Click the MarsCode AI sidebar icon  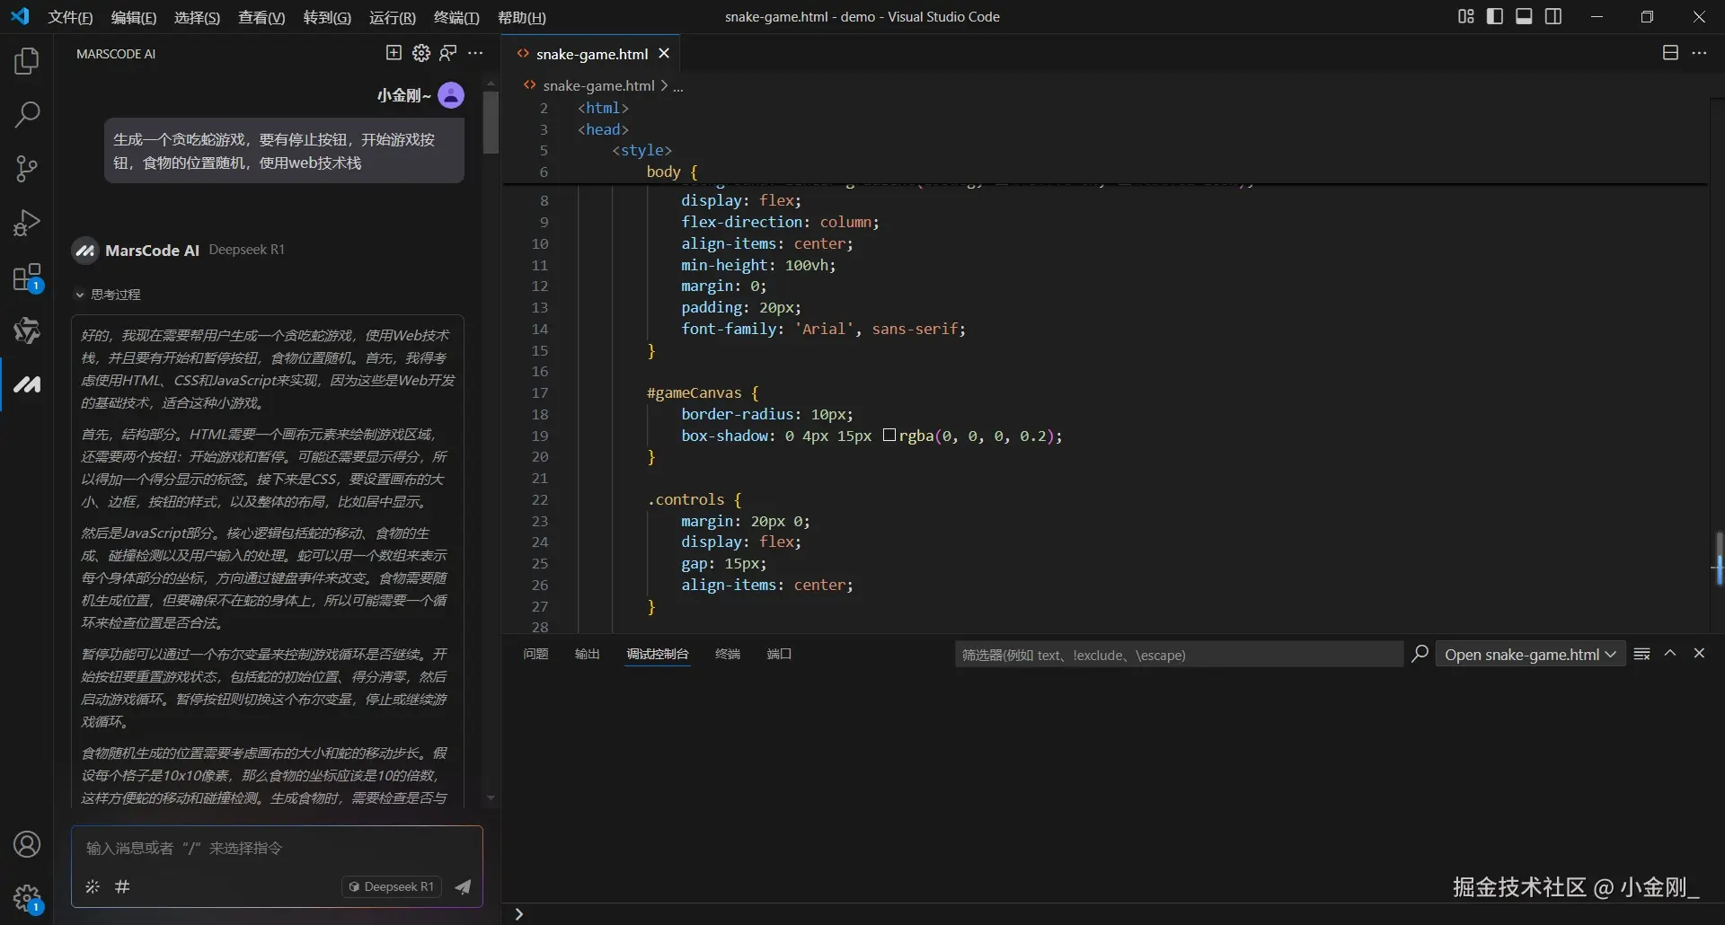tap(27, 384)
